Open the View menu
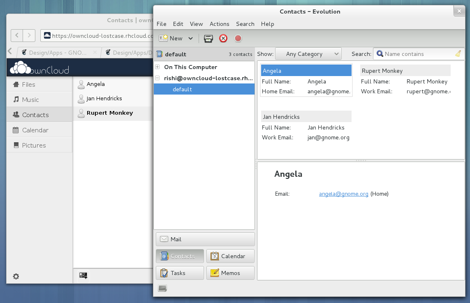470x303 pixels. click(x=196, y=24)
